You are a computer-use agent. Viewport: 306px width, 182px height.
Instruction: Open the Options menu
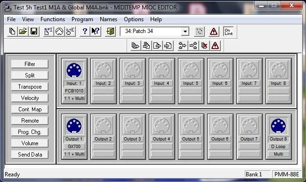coord(134,19)
